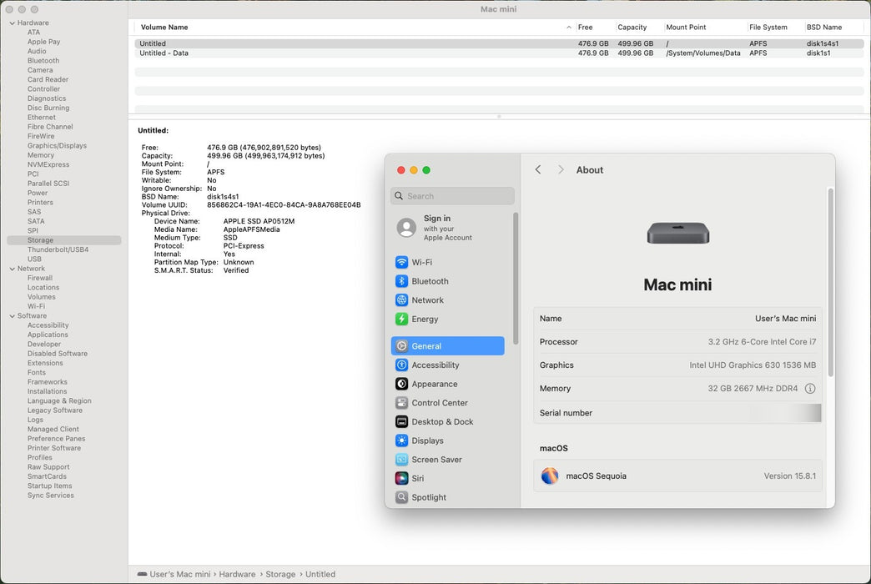This screenshot has height=584, width=871.
Task: Select the Appearance icon
Action: click(401, 384)
